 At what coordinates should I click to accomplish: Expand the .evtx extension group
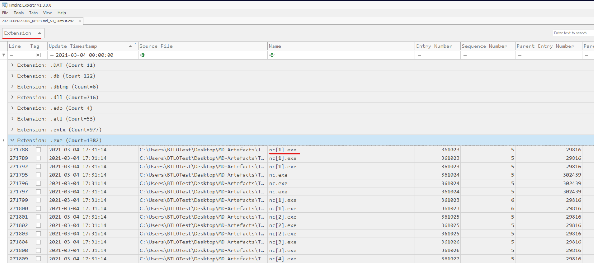tap(12, 130)
